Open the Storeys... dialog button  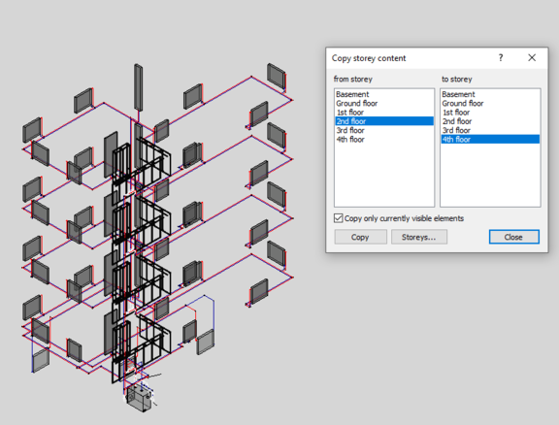coord(419,237)
